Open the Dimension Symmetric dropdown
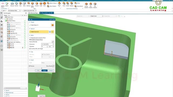The height and width of the screenshot is (97, 173). (48, 44)
